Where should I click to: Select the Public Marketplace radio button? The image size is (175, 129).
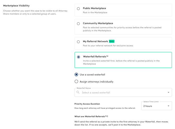click(x=78, y=9)
